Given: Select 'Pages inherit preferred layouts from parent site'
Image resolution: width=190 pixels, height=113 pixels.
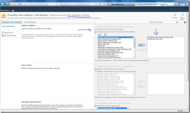Looking at the screenshot, I should pos(96,67).
